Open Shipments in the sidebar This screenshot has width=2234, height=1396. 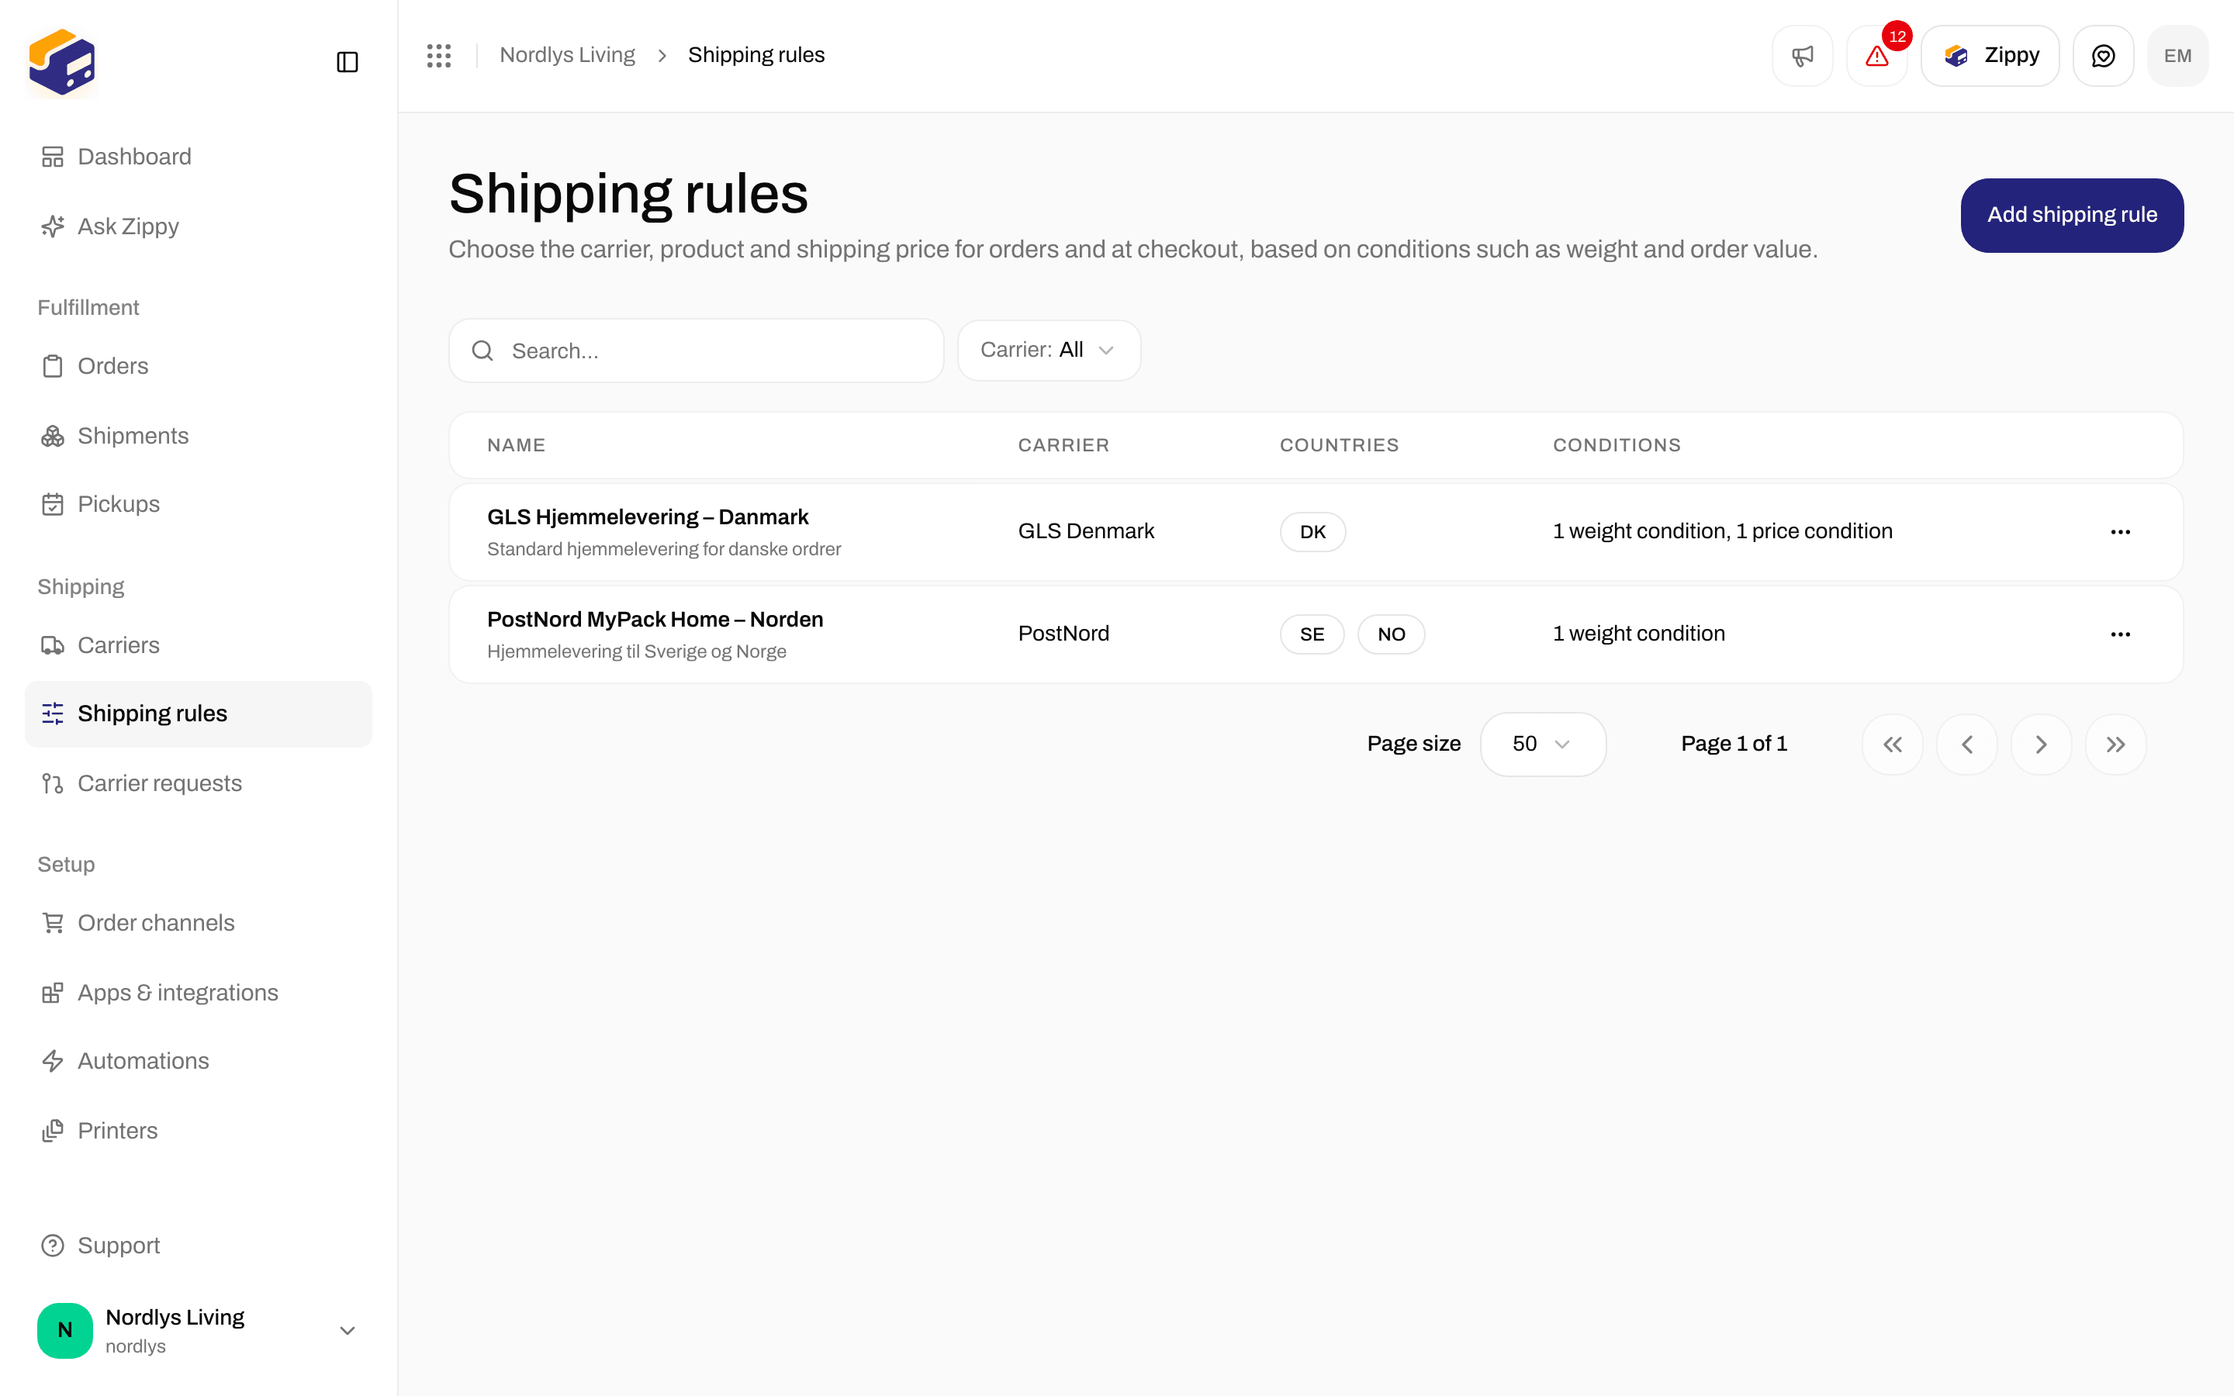199,436
